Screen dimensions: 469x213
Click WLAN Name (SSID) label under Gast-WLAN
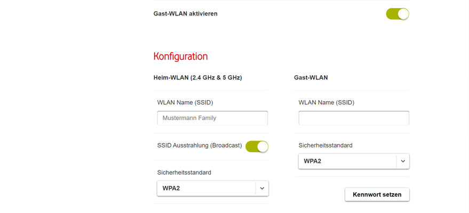tap(326, 102)
